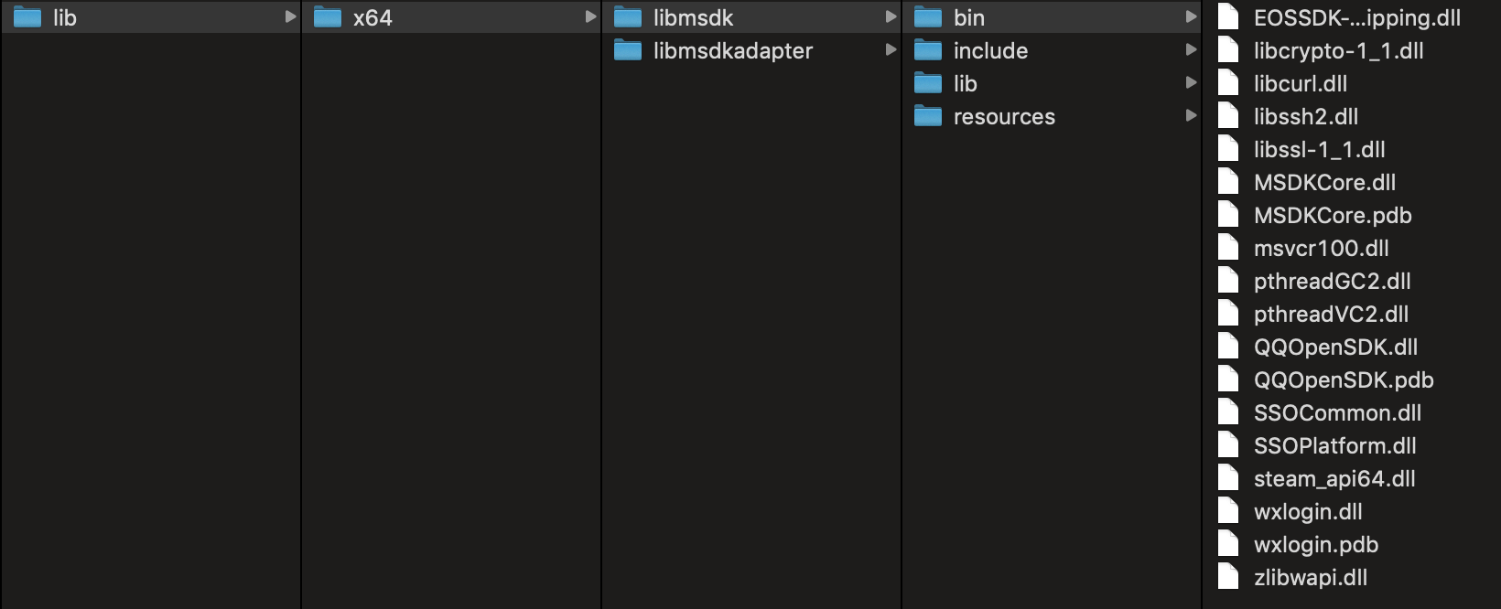1501x609 pixels.
Task: Click the libmsdkadapter folder icon
Action: tap(628, 50)
